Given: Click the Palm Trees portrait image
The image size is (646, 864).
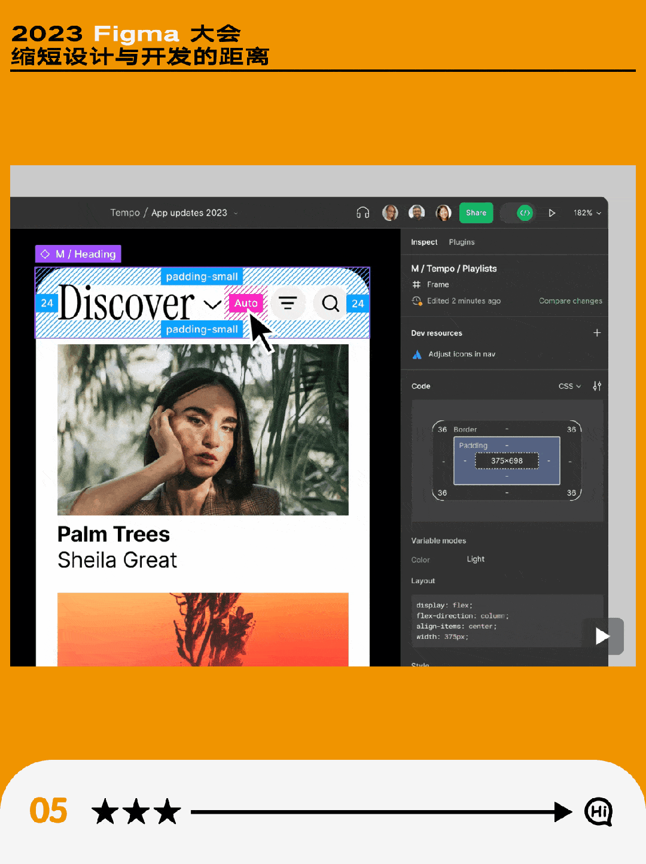Looking at the screenshot, I should pos(203,429).
